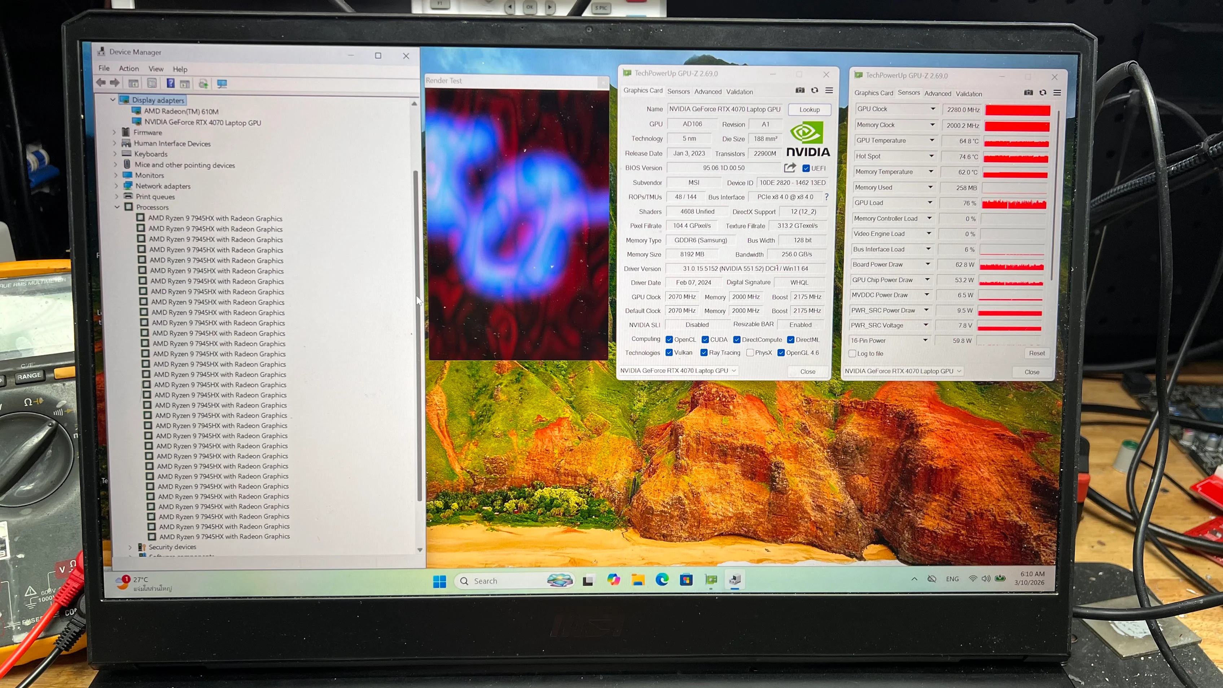Open the GPU Temperature sensor dropdown arrow

pos(932,140)
